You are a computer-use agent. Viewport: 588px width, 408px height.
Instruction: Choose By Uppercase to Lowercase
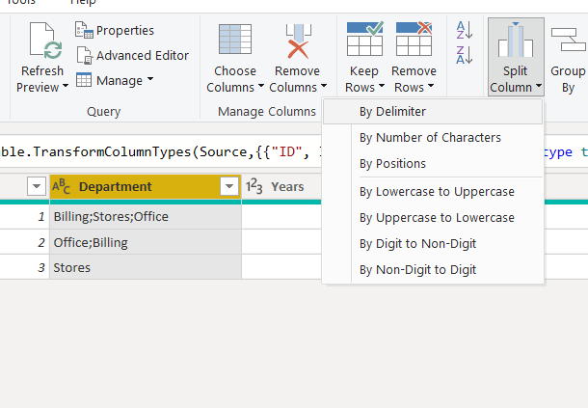[x=433, y=218]
